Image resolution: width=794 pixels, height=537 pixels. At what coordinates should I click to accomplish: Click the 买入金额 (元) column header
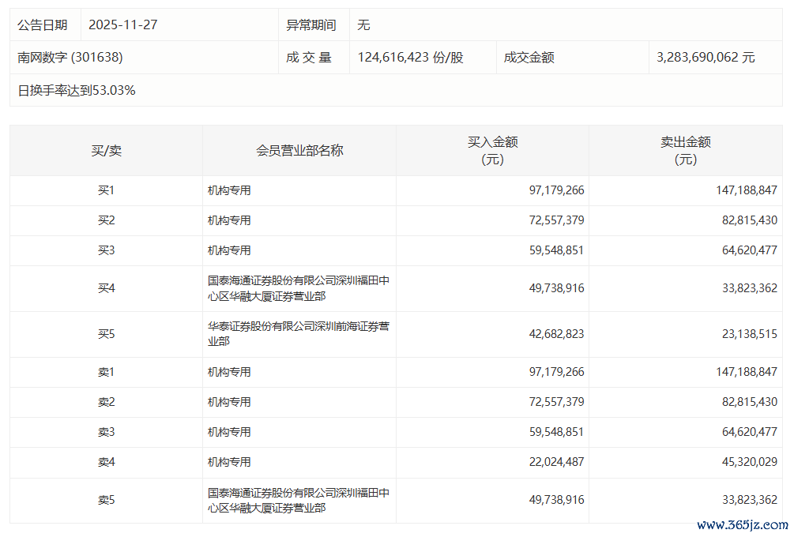(x=492, y=150)
